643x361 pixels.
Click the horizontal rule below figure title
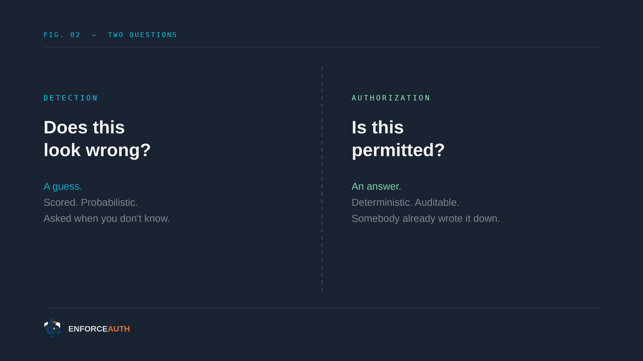(321, 47)
